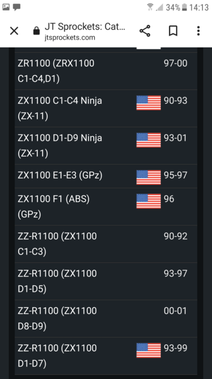Select the ZX1100 D1-D9 Ninja (ZX-11) entry
212x379 pixels.
coord(106,146)
